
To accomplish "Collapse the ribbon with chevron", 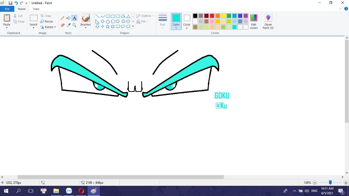I will point(340,9).
